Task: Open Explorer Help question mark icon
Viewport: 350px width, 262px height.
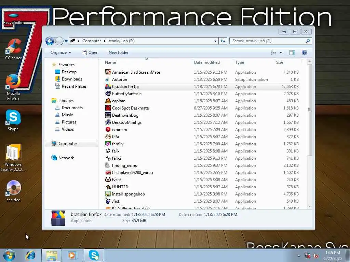Action: tap(305, 52)
